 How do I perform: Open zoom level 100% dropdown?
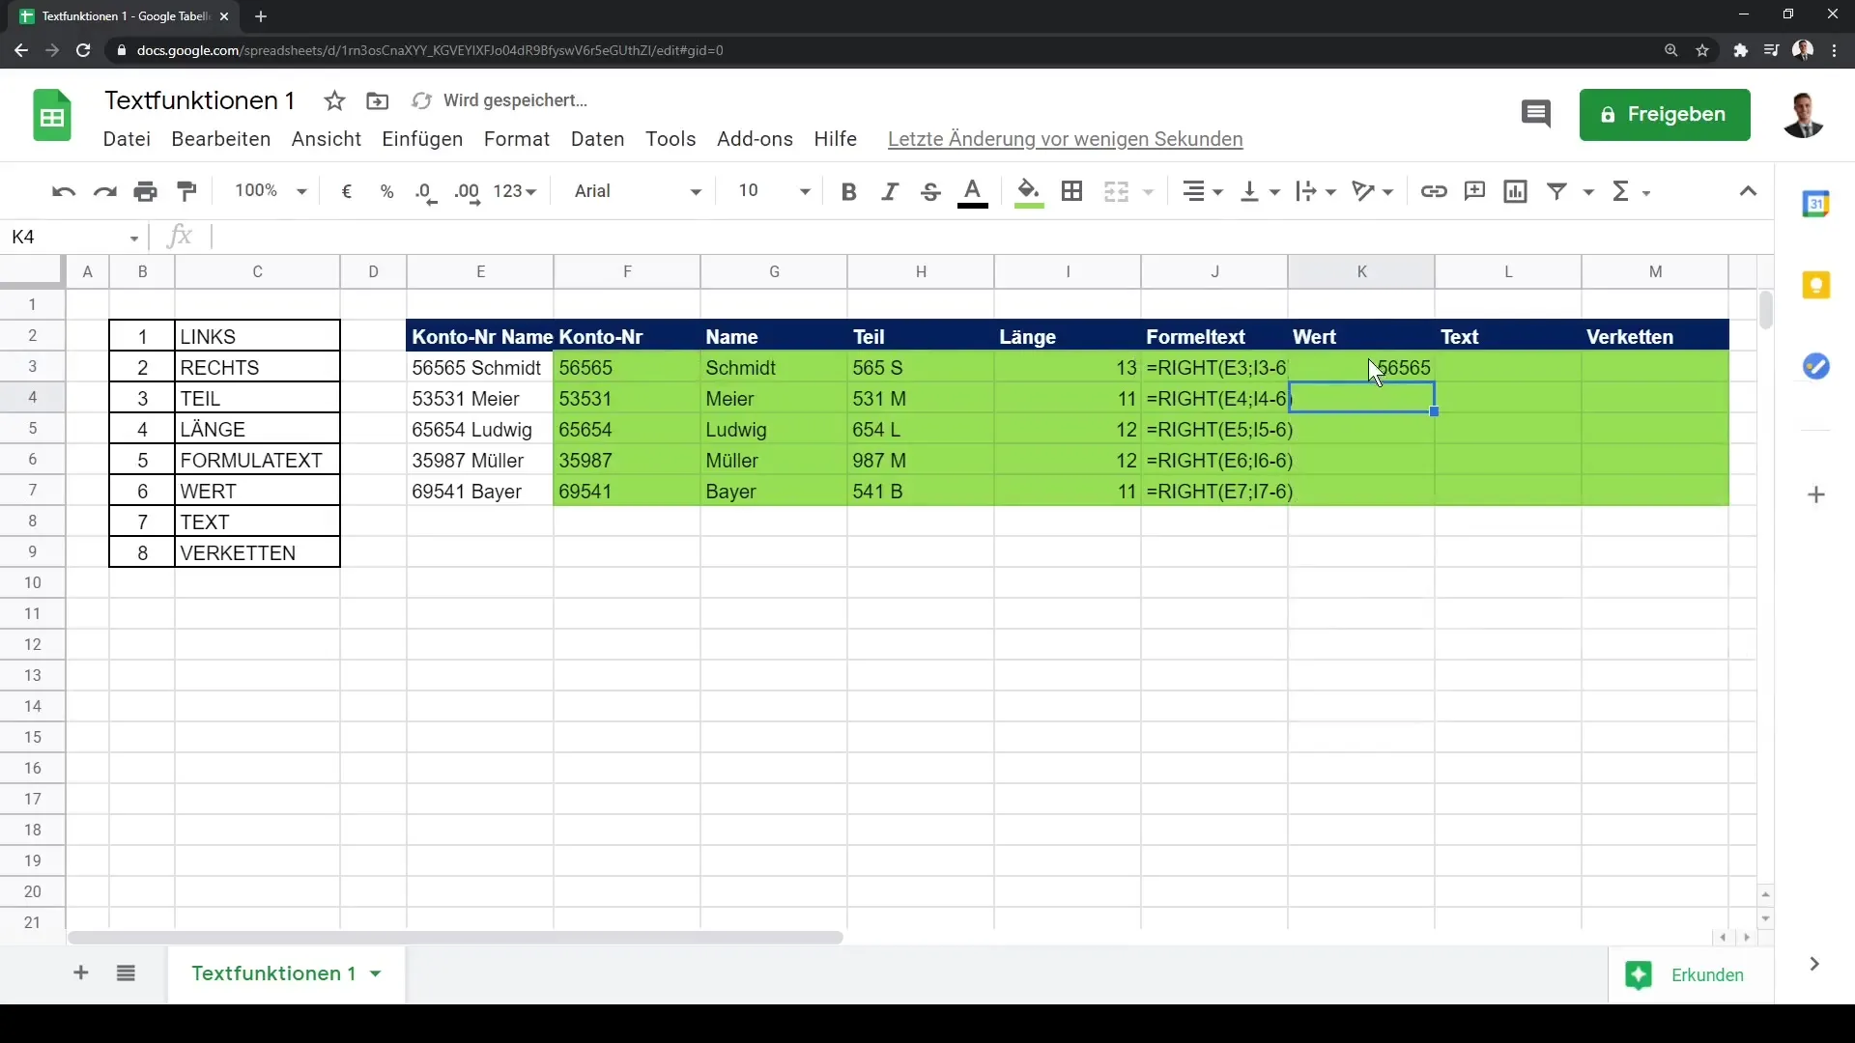point(271,191)
